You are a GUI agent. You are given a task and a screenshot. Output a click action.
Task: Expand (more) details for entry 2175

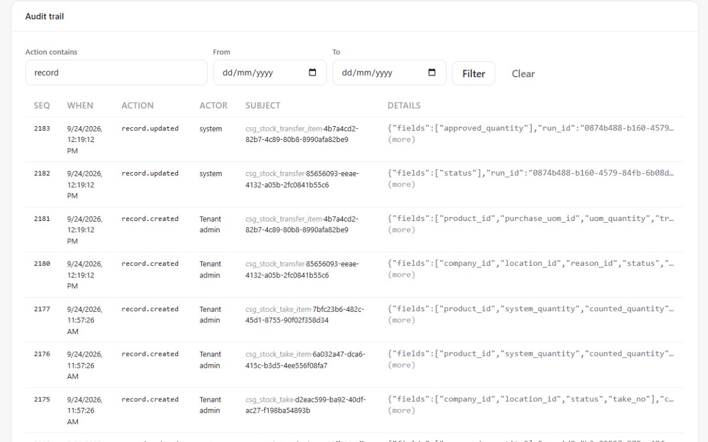click(401, 410)
